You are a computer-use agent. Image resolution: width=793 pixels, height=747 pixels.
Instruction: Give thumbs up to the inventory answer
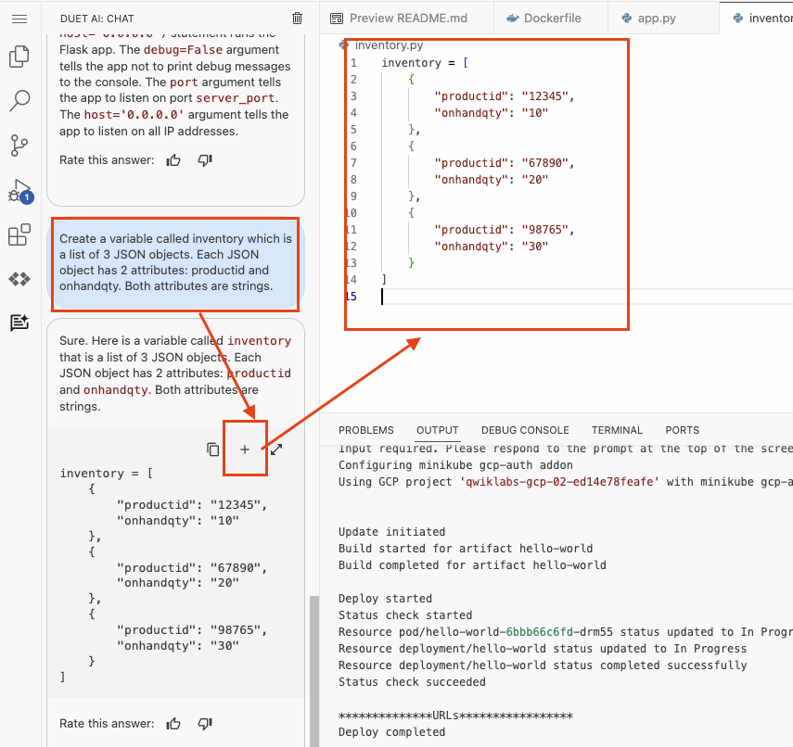173,724
